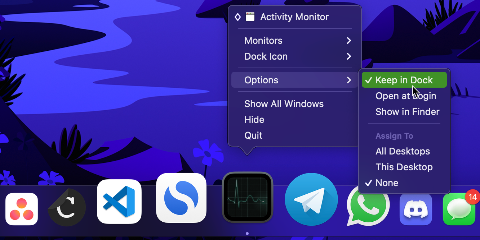Hide Activity Monitor via the context menu
The width and height of the screenshot is (480, 240).
[254, 119]
